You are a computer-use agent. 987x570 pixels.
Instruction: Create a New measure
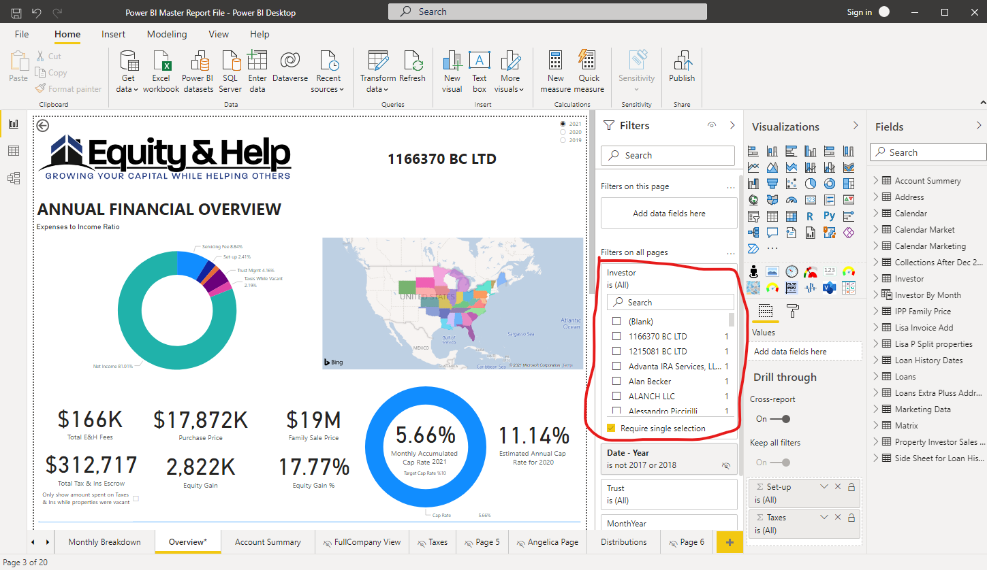point(556,72)
